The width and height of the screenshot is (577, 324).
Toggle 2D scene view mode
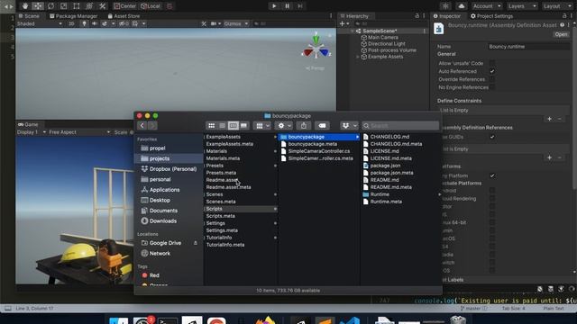71,23
